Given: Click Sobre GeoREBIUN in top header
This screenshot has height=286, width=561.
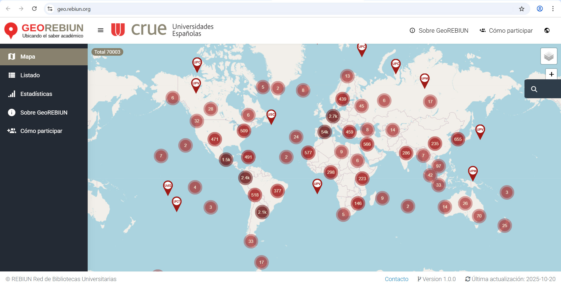Looking at the screenshot, I should coord(439,31).
